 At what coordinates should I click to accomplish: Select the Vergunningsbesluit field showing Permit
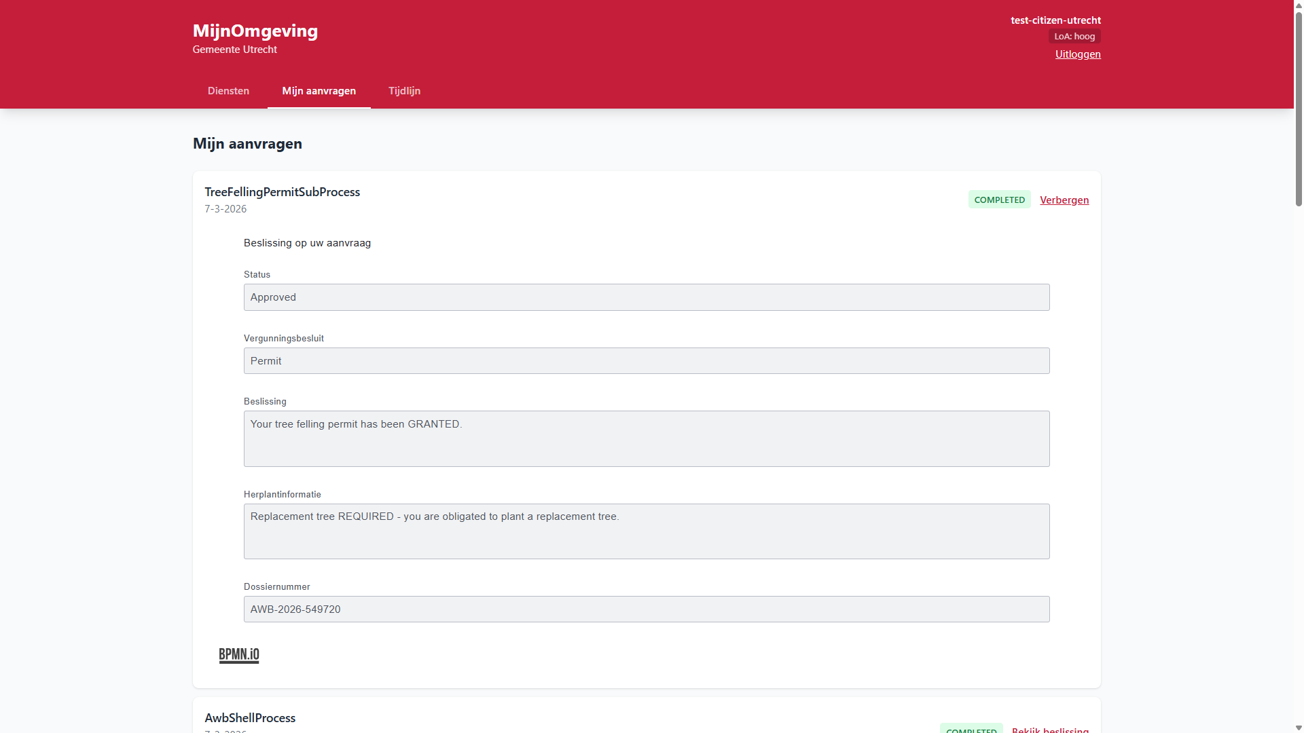point(646,360)
